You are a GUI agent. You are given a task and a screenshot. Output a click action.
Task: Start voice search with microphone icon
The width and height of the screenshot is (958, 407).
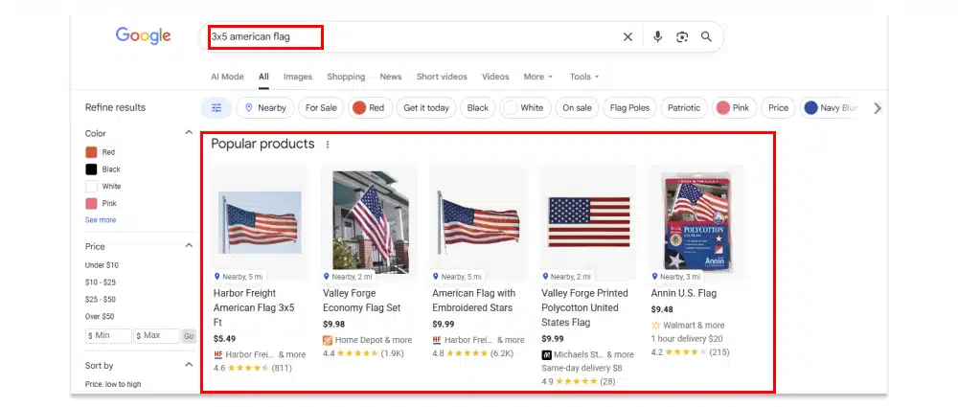click(657, 37)
